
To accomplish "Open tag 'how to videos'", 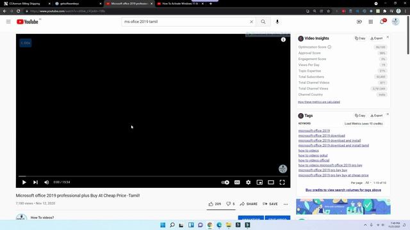I will 309,151.
